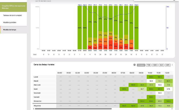Viewport: 179px width, 110px height.
Task: Click the right scroll arrow under heatmap
Action: point(172,109)
